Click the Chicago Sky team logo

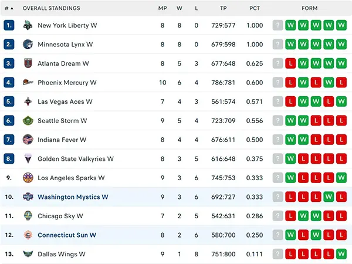pyautogui.click(x=28, y=216)
